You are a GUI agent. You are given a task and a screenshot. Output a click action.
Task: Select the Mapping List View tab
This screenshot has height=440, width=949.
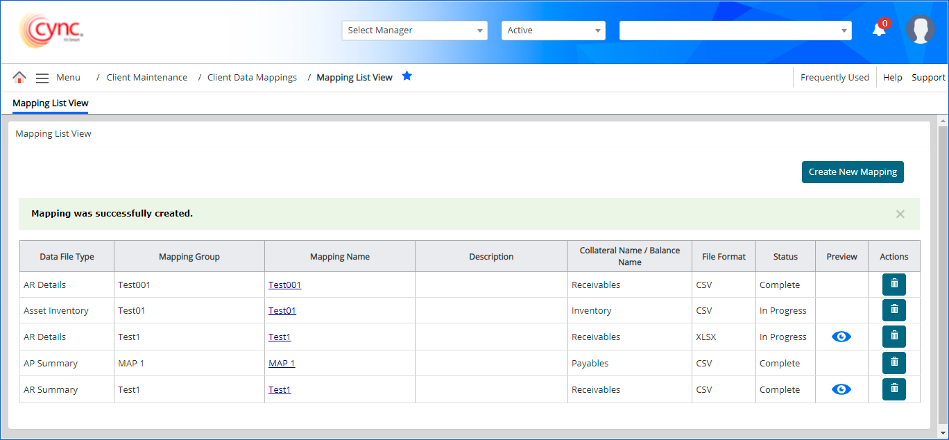[x=51, y=103]
